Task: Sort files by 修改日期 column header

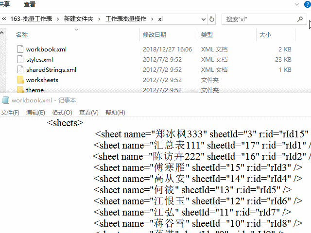Action: pyautogui.click(x=155, y=34)
